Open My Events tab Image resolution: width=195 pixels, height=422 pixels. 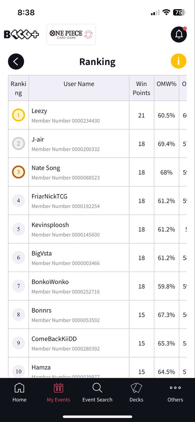coord(58,392)
